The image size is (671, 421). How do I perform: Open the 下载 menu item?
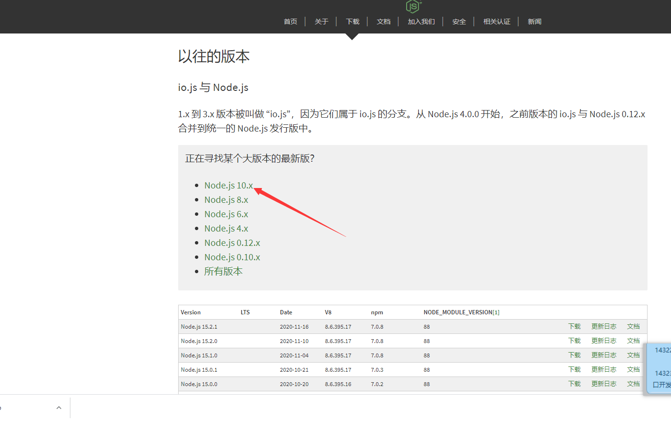click(352, 21)
